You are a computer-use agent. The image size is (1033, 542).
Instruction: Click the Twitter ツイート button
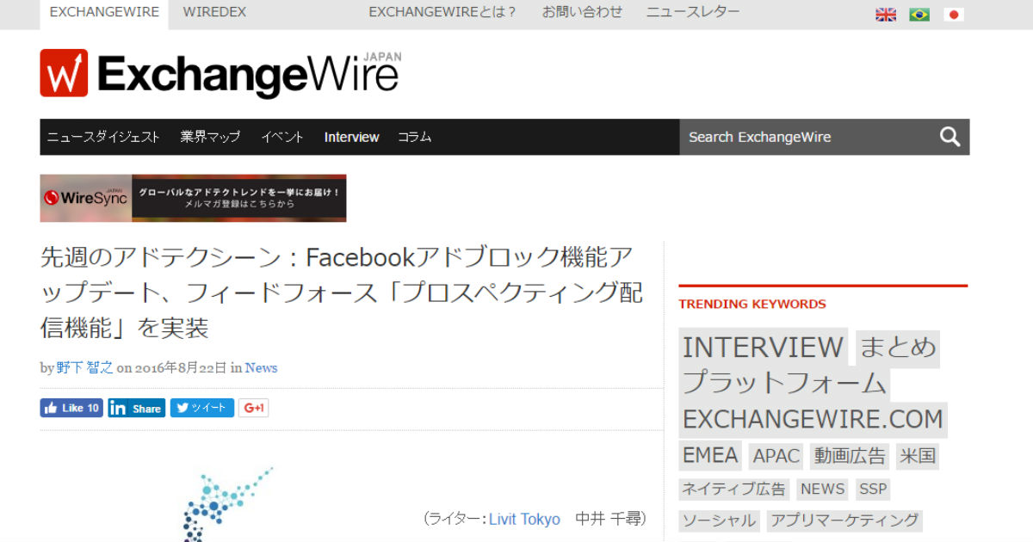pos(201,408)
